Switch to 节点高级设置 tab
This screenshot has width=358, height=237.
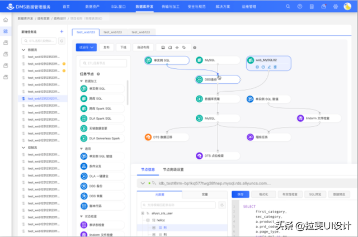[x=173, y=169]
